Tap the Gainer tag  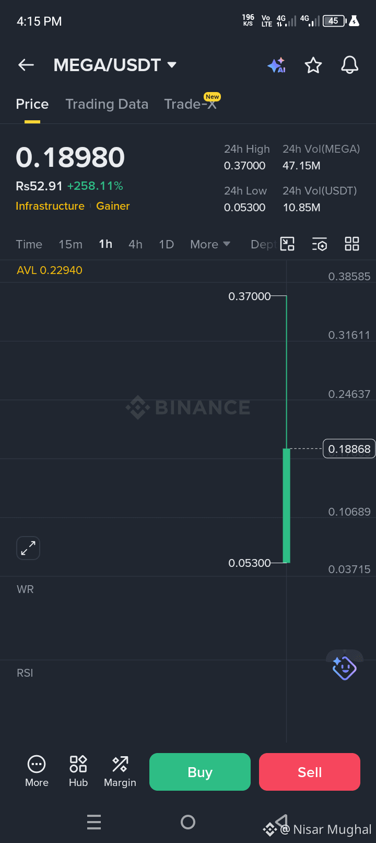pos(113,206)
